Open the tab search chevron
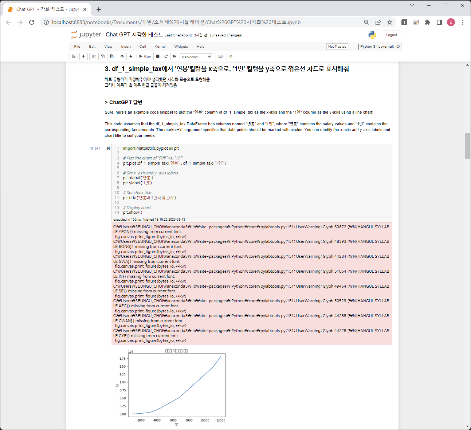The image size is (471, 430). [412, 5]
